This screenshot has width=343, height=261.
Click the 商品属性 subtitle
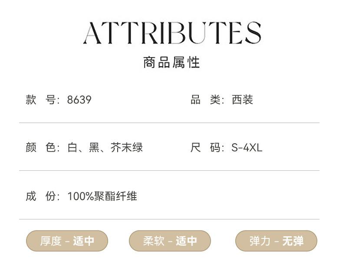click(171, 62)
